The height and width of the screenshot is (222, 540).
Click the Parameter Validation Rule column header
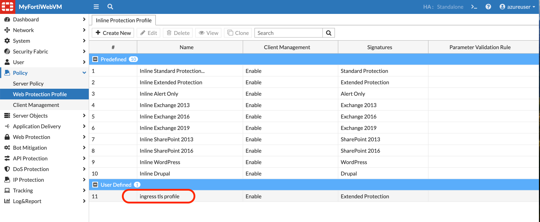(x=483, y=47)
